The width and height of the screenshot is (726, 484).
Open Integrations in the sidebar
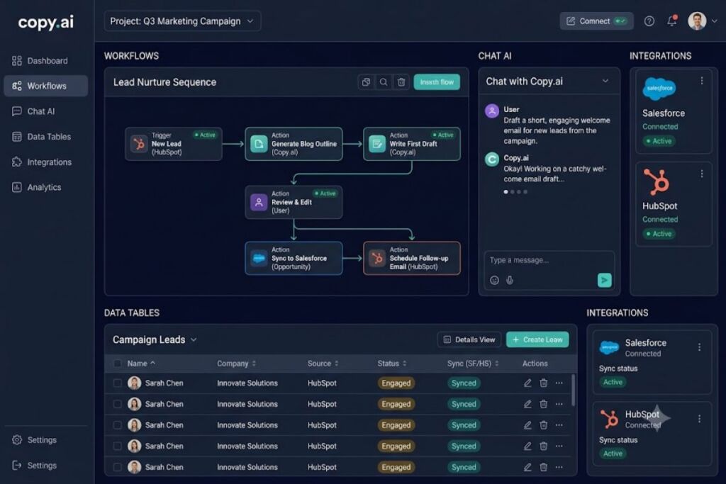[45, 162]
